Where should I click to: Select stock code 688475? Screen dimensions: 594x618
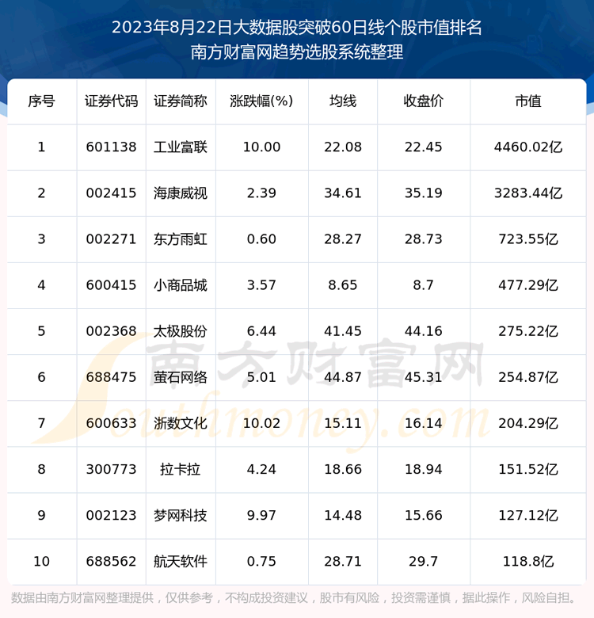pyautogui.click(x=111, y=377)
